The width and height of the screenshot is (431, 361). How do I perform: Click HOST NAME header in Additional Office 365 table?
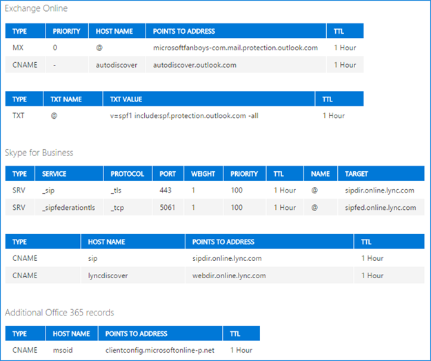tap(71, 334)
